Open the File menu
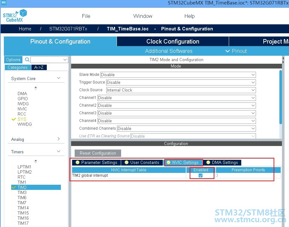The image size is (289, 227). [86, 16]
